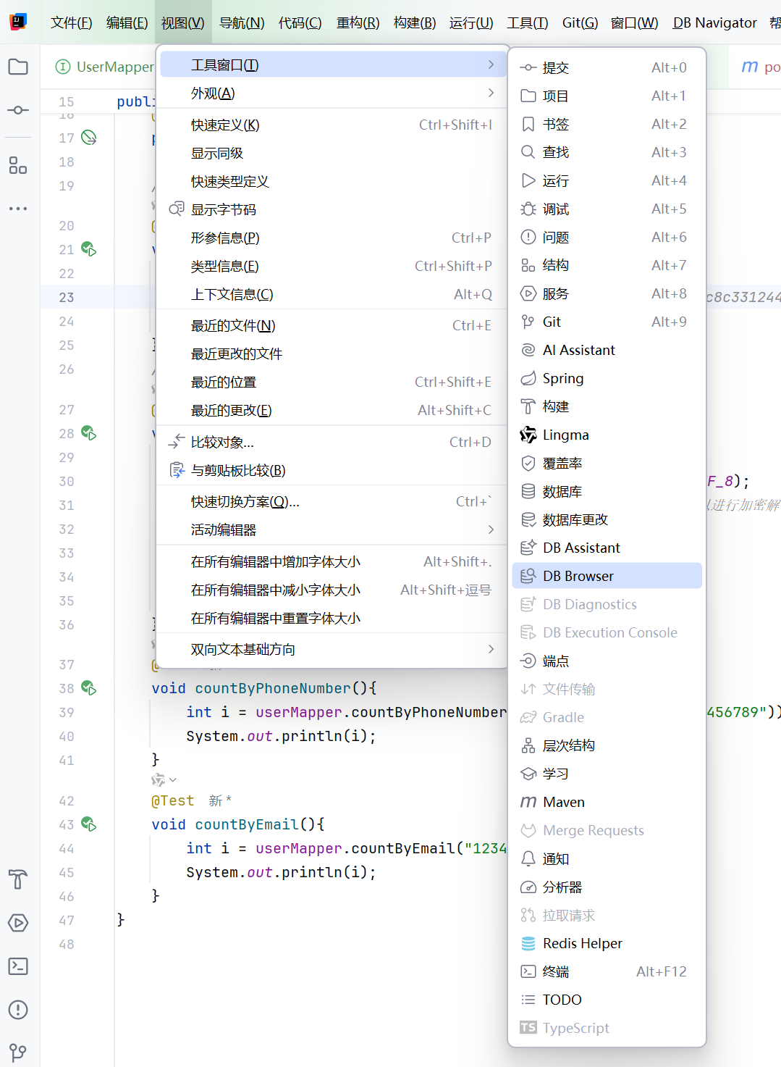Run countByPhoneNumber test from gutter line 38
The width and height of the screenshot is (781, 1067).
point(89,688)
